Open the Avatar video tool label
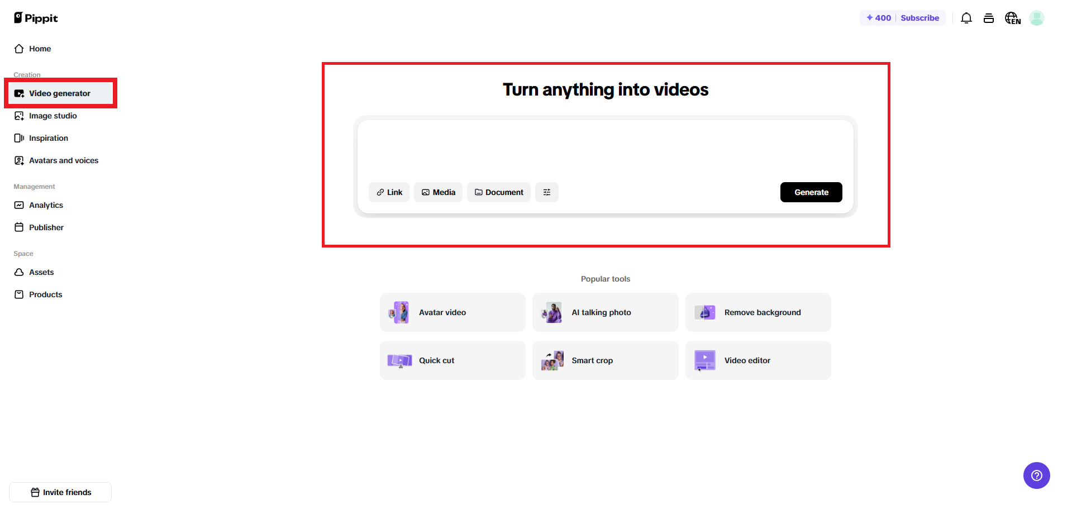The width and height of the screenshot is (1072, 509). (442, 312)
